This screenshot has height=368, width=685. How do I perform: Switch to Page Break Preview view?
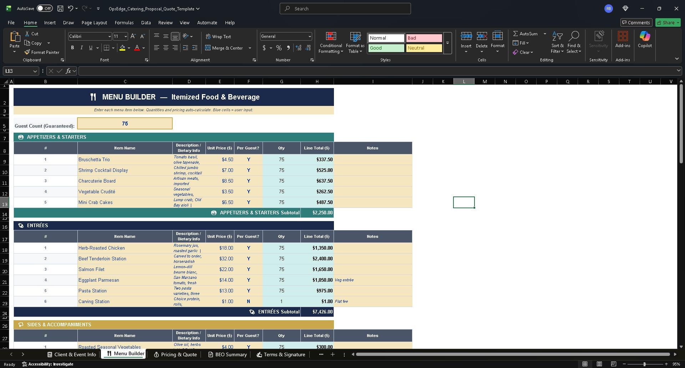click(613, 364)
